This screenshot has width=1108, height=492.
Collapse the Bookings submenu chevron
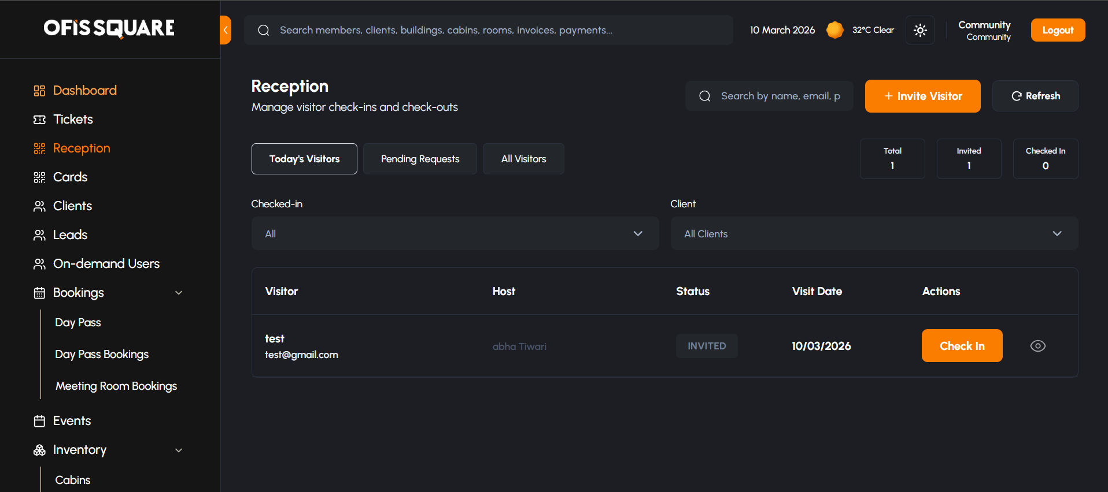179,293
